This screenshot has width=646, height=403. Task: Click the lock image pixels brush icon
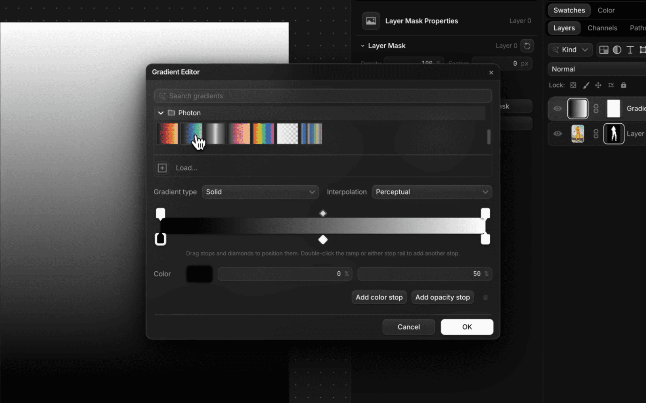coord(586,85)
